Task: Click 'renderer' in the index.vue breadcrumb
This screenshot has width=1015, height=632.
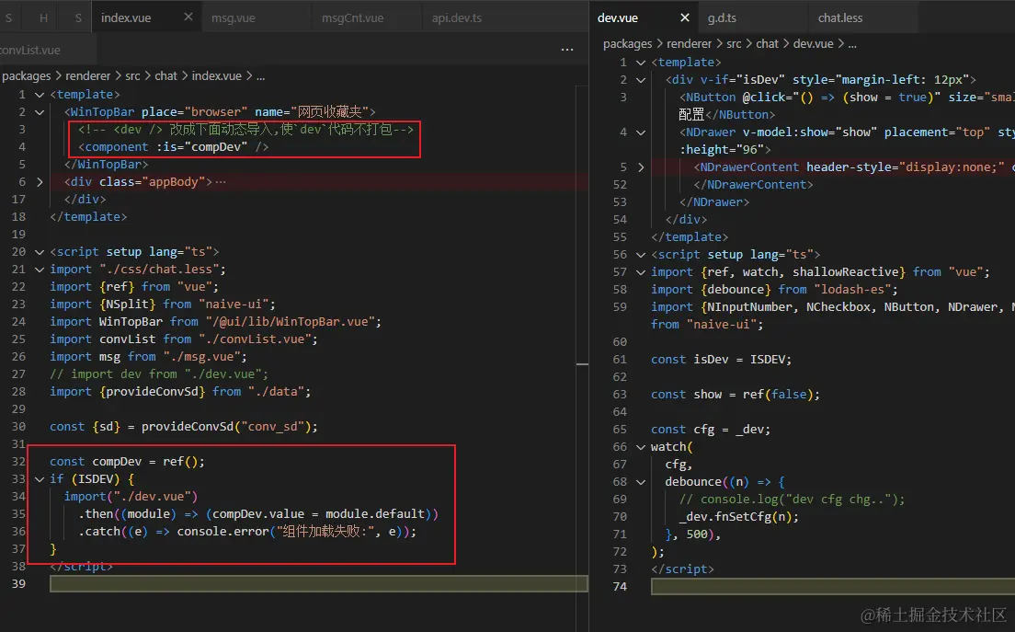Action: [x=88, y=75]
